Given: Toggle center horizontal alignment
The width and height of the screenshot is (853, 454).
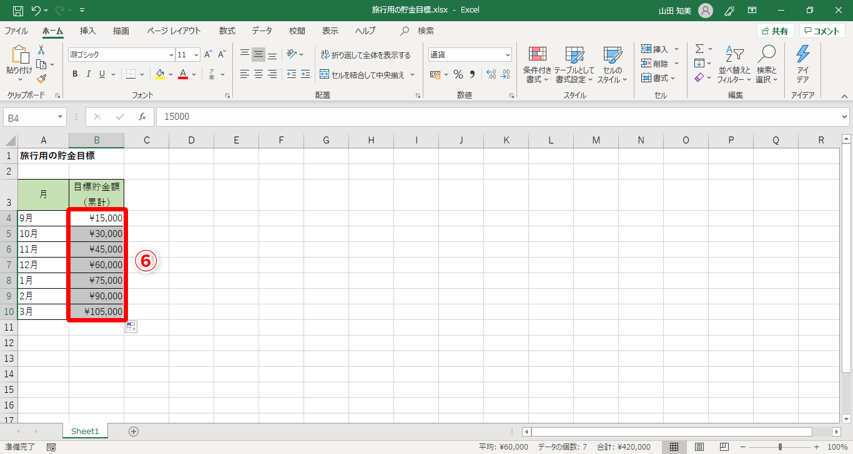Looking at the screenshot, I should click(259, 74).
